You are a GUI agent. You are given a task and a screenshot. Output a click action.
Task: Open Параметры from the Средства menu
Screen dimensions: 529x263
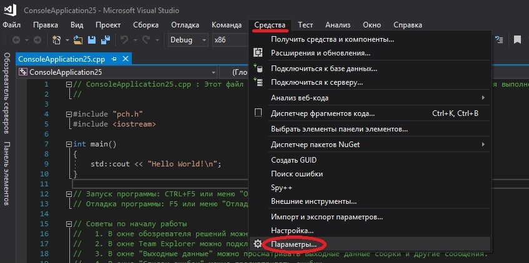pos(369,244)
